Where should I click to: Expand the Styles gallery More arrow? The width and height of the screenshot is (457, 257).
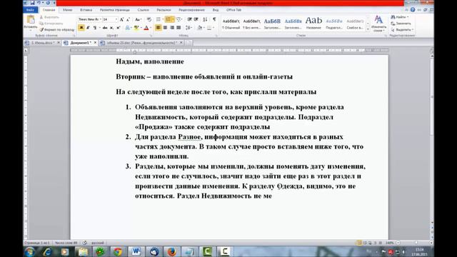pyautogui.click(x=368, y=29)
